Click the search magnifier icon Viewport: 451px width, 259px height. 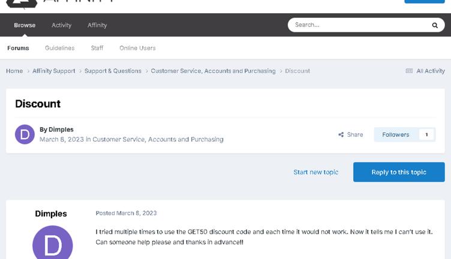pyautogui.click(x=435, y=25)
